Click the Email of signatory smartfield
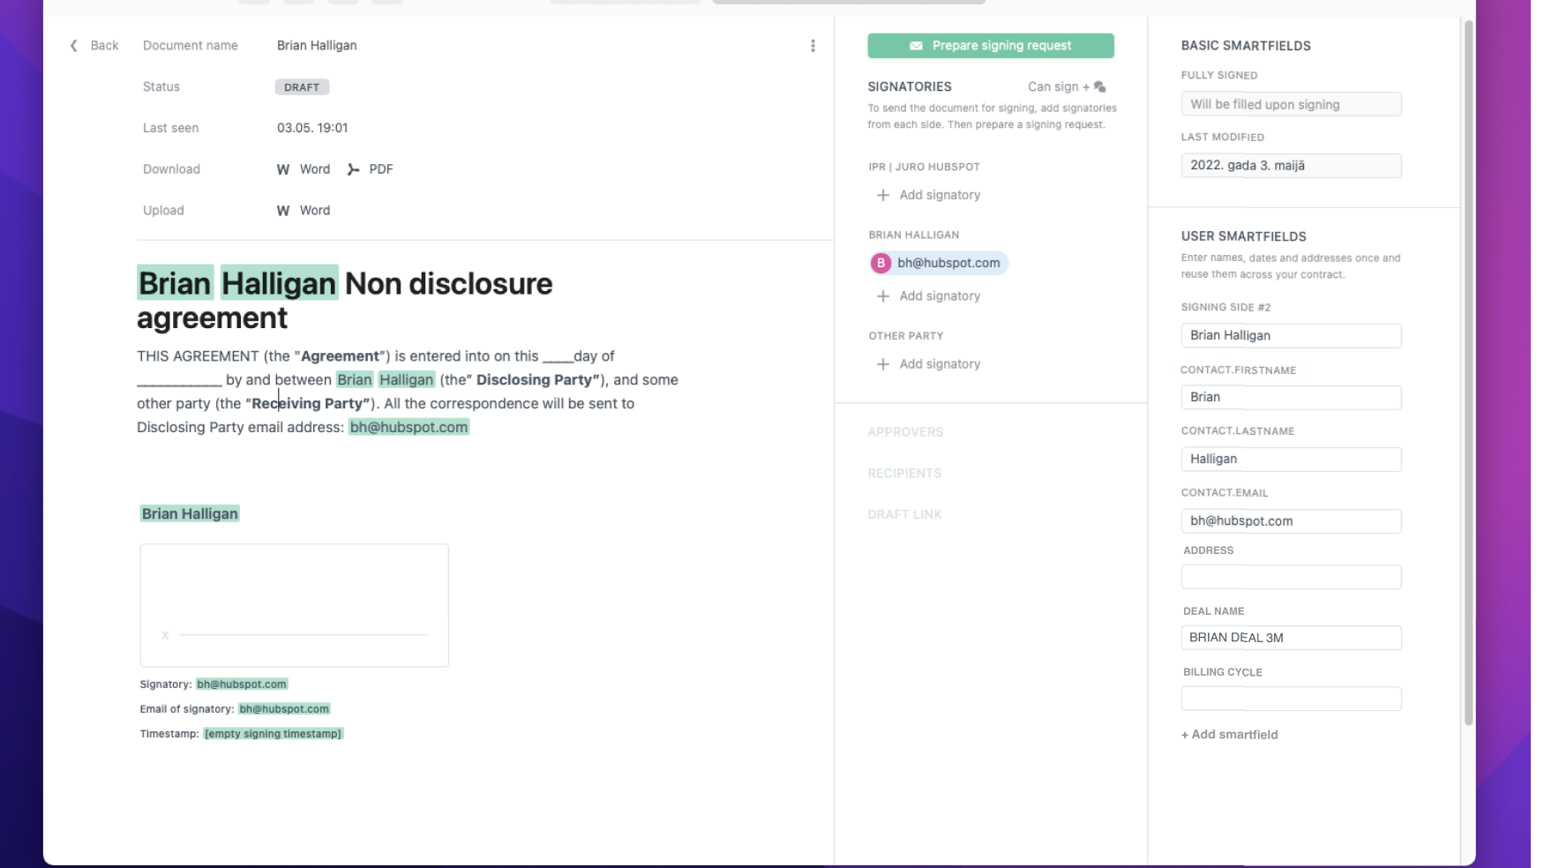 (x=284, y=709)
